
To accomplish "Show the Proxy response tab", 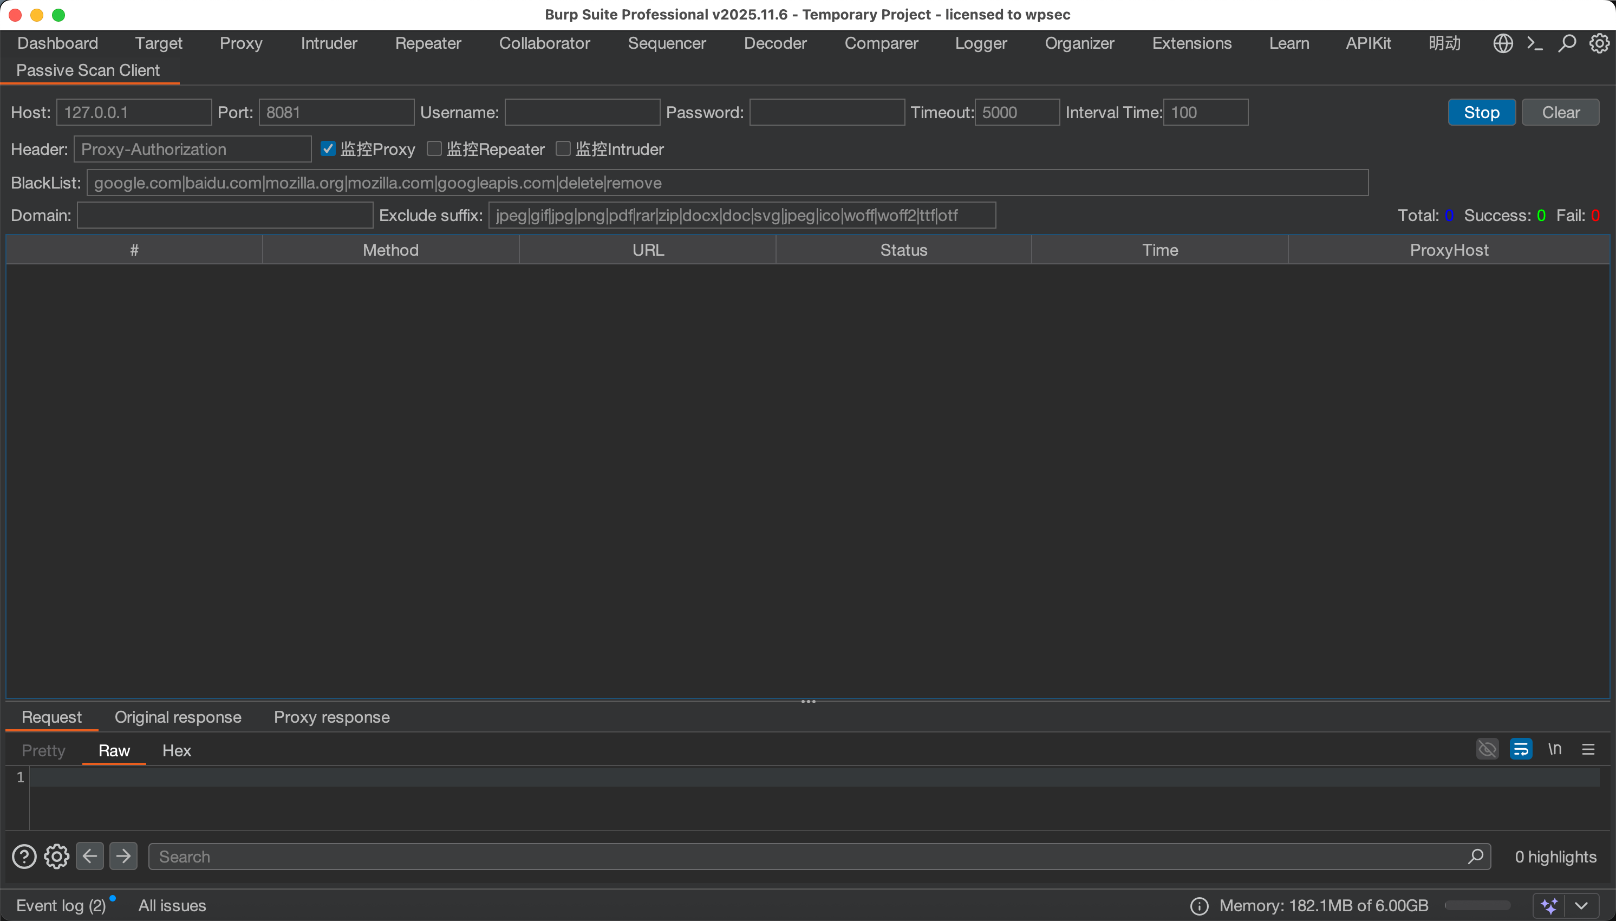I will click(331, 717).
